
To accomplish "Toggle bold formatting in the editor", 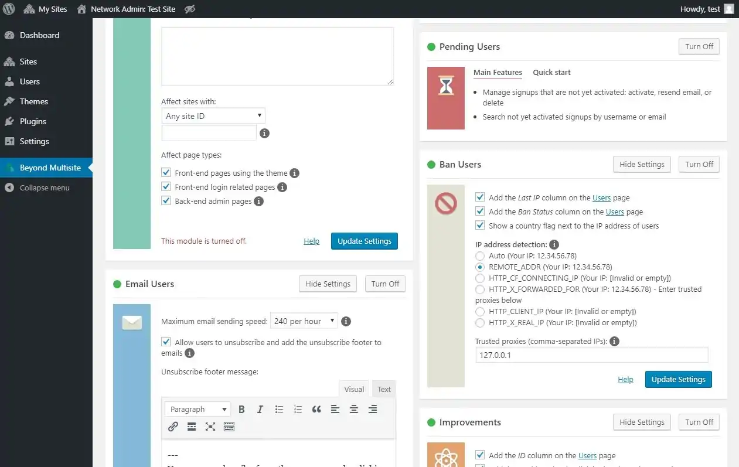I will point(241,409).
